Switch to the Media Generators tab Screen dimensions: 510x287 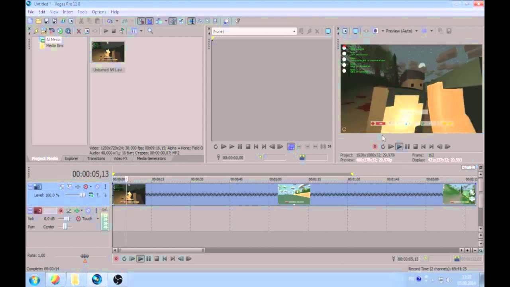click(x=151, y=158)
